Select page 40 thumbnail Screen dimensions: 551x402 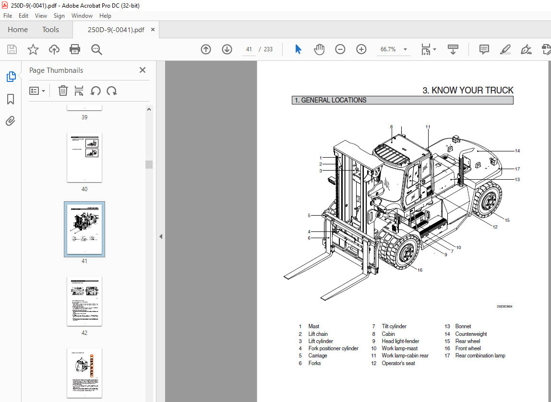tap(84, 158)
